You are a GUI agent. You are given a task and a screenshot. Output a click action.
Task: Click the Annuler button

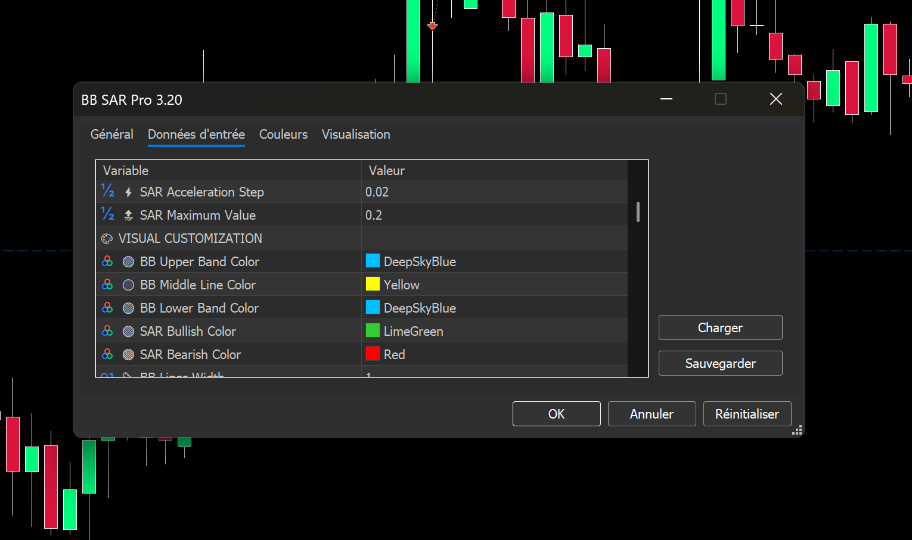(652, 414)
